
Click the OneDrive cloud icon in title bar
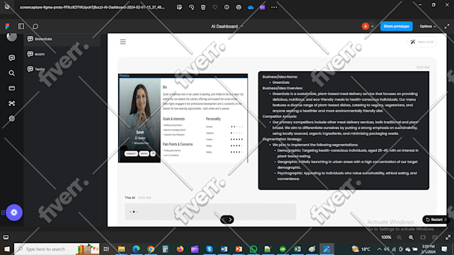tap(251, 7)
